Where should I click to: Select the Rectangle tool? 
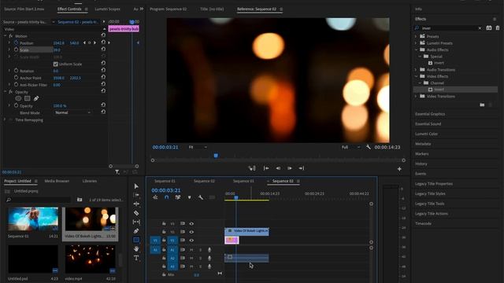136,240
